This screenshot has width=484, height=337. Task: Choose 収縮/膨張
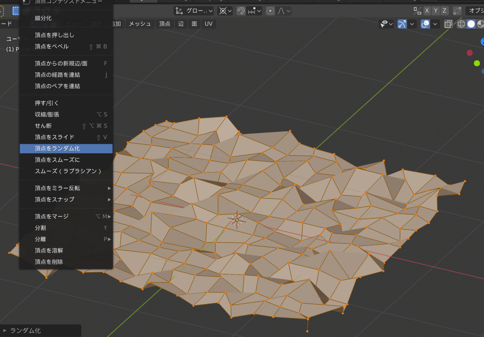(66, 114)
